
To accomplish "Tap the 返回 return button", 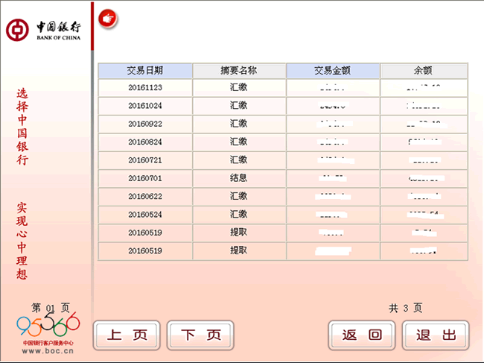I will tap(362, 335).
